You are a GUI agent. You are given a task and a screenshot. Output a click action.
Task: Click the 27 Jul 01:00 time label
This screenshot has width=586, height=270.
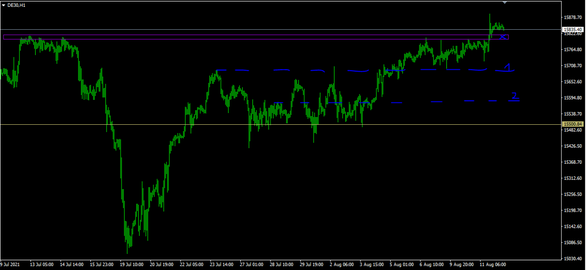(252, 265)
